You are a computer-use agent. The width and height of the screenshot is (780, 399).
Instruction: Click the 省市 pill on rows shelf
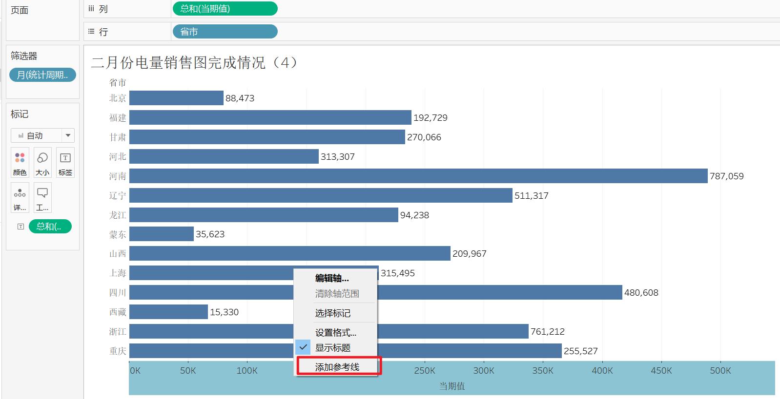[225, 32]
